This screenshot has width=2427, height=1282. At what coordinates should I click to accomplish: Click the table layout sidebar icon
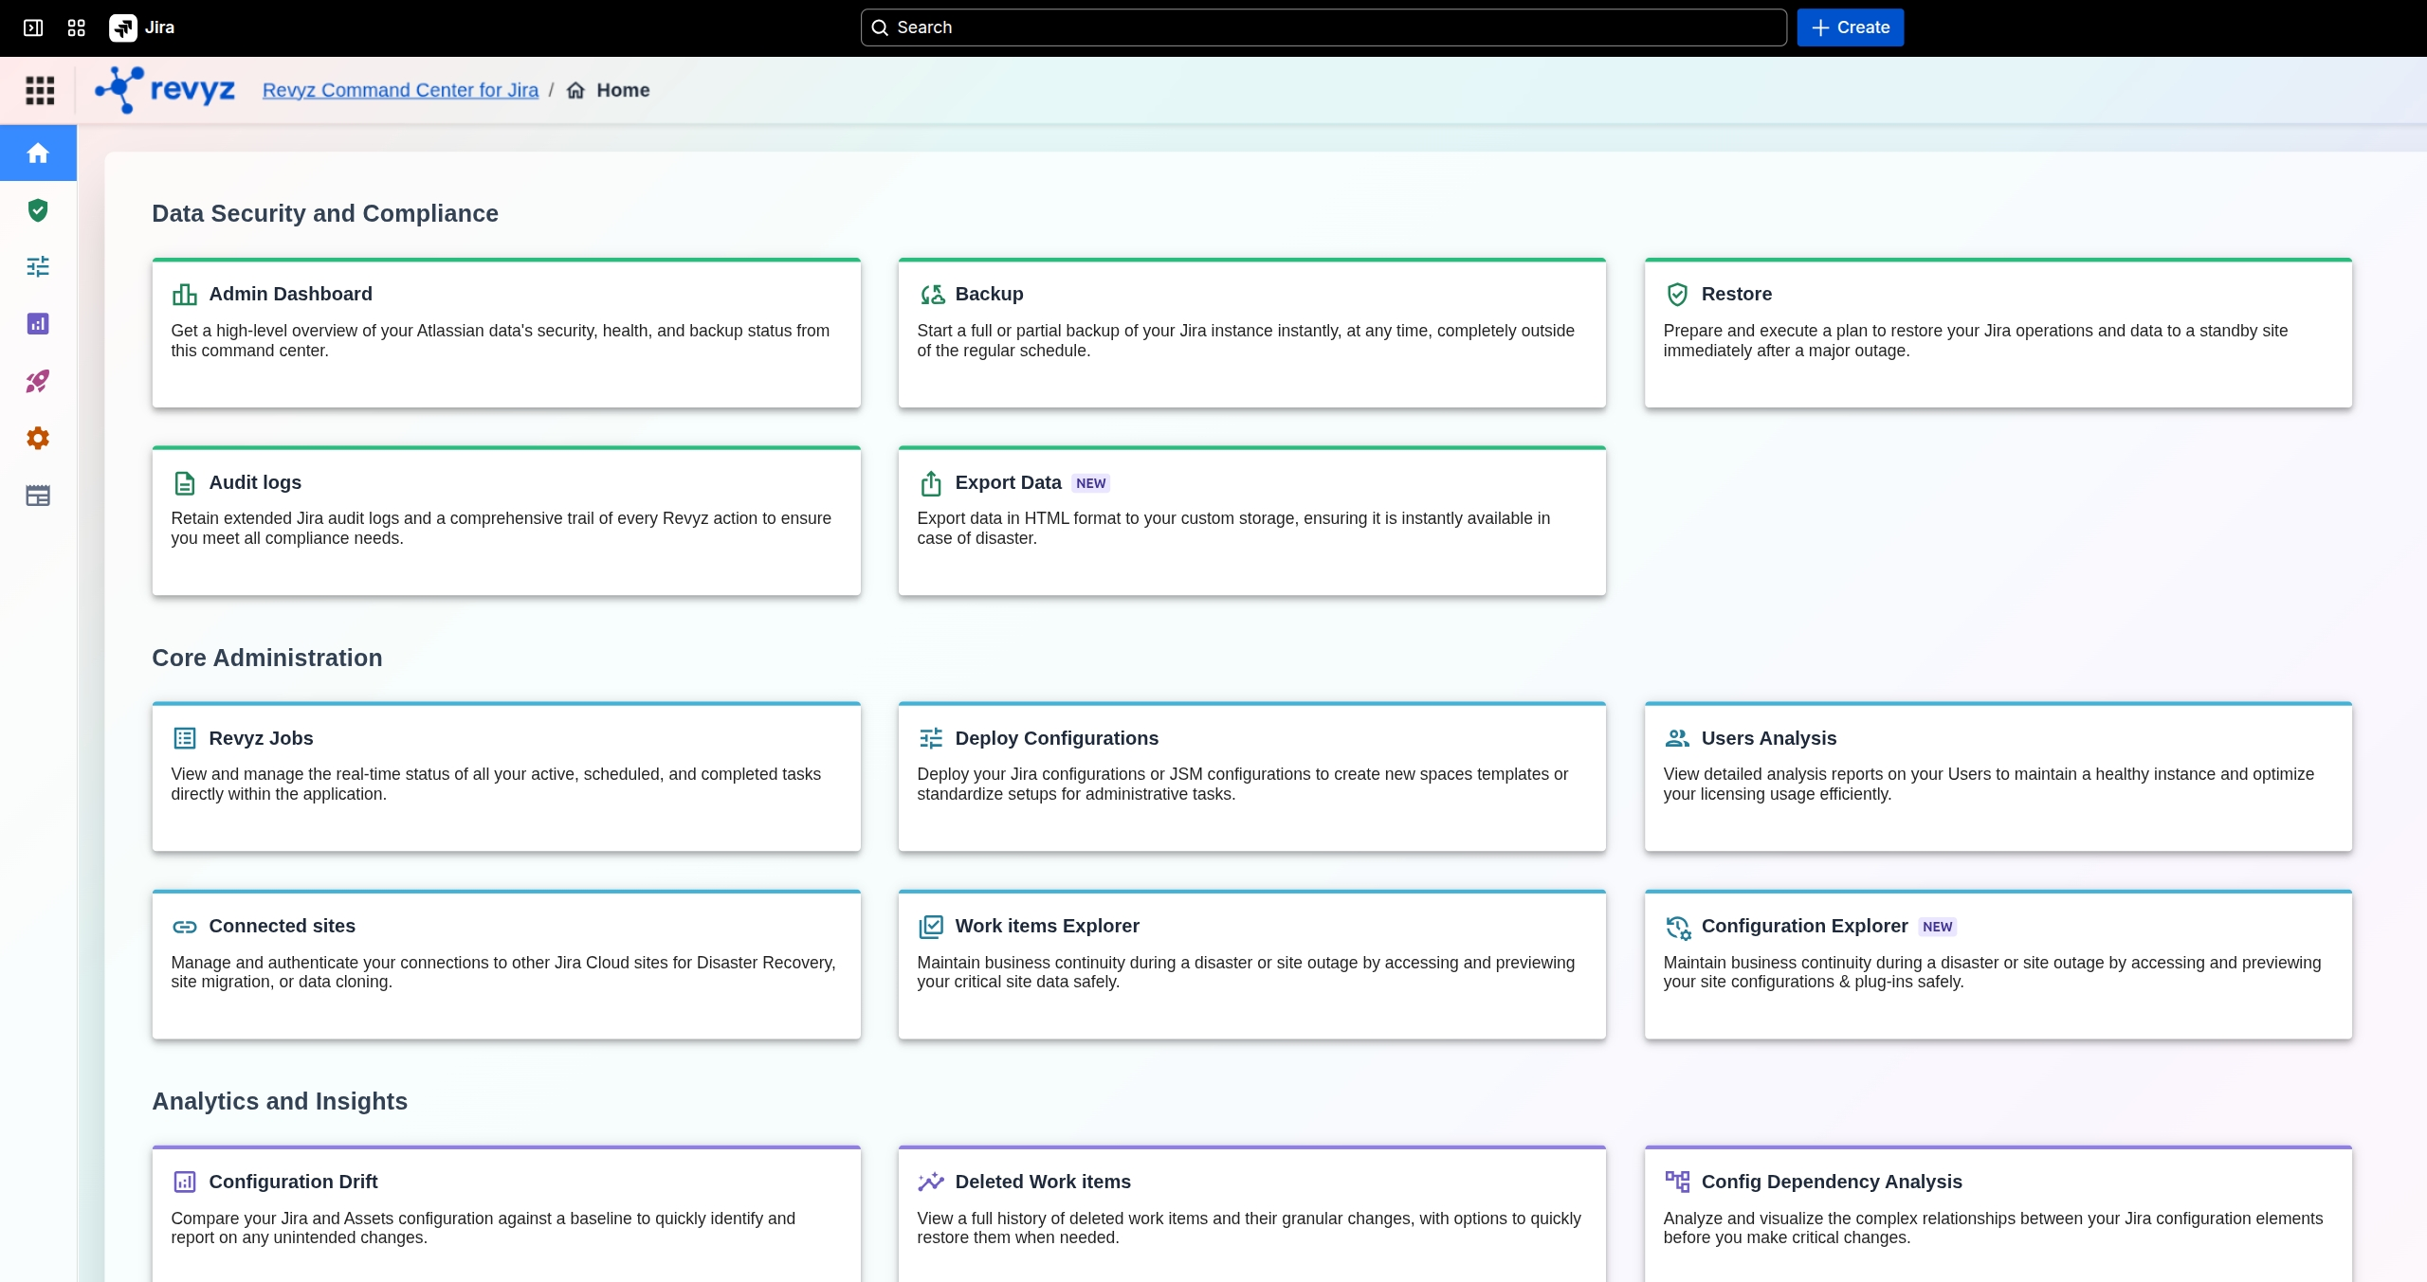coord(38,496)
